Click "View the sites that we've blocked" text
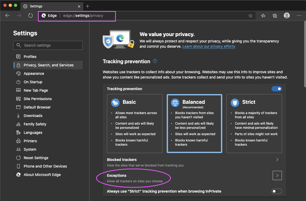Image resolution: width=306 pixels, height=201 pixels. point(145,165)
